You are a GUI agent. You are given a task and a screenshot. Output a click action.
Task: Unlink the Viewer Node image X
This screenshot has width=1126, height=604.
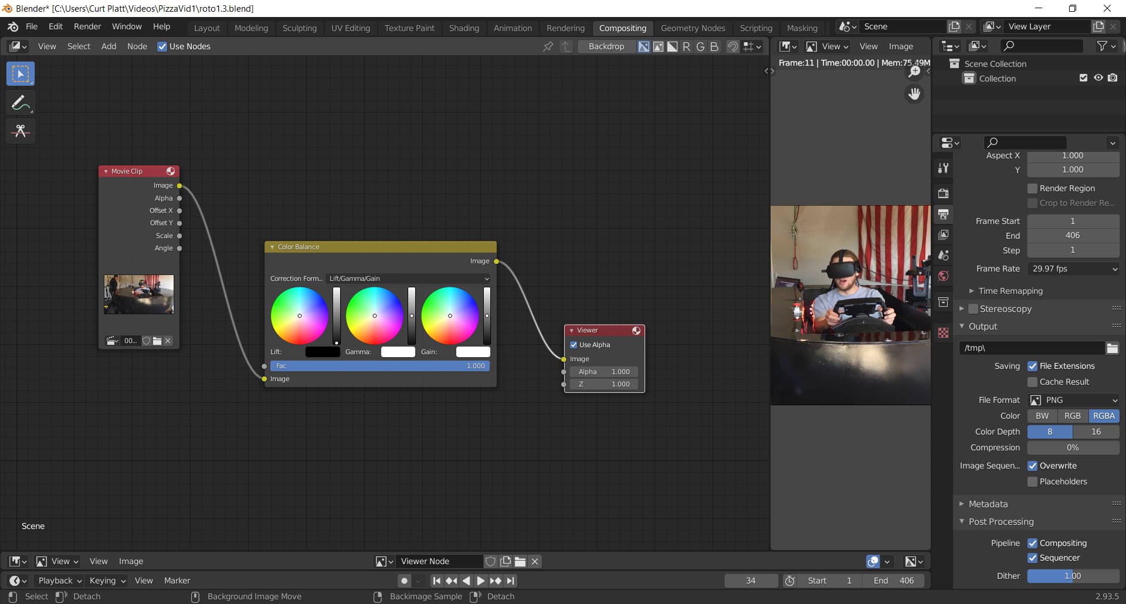(535, 561)
